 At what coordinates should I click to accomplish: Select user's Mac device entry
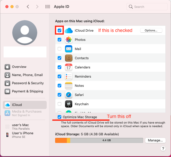(x=25, y=127)
